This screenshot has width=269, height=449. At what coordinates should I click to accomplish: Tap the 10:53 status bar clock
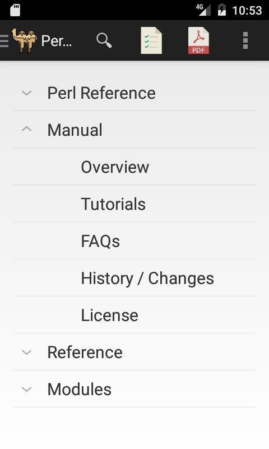(247, 11)
